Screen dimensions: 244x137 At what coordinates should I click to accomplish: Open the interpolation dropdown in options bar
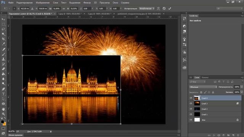pyautogui.click(x=147, y=8)
